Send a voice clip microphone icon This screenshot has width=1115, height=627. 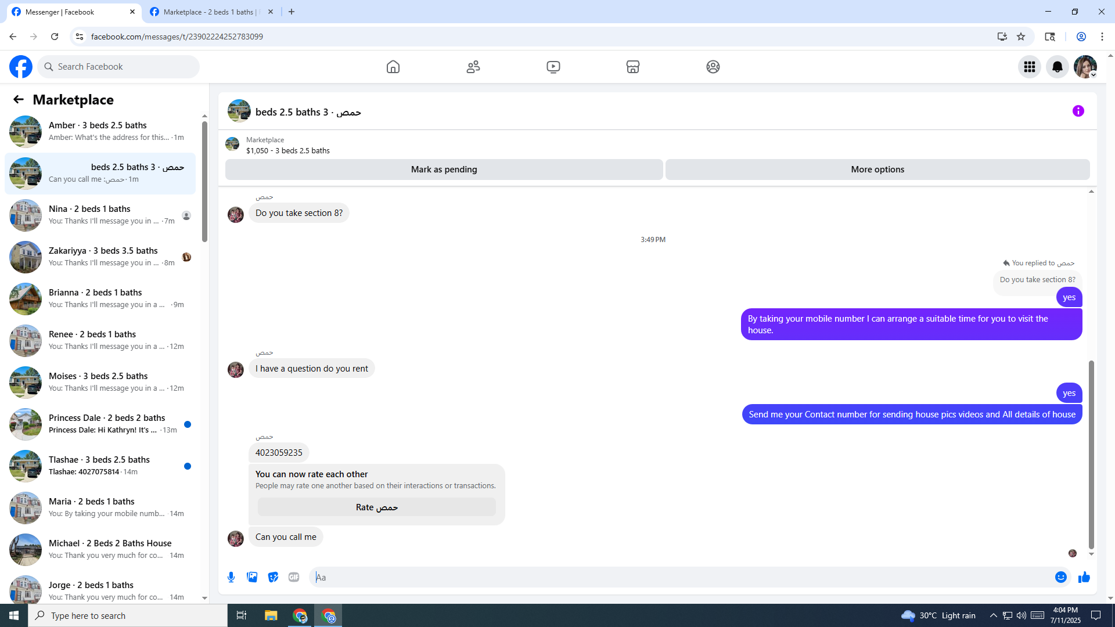[x=231, y=577]
